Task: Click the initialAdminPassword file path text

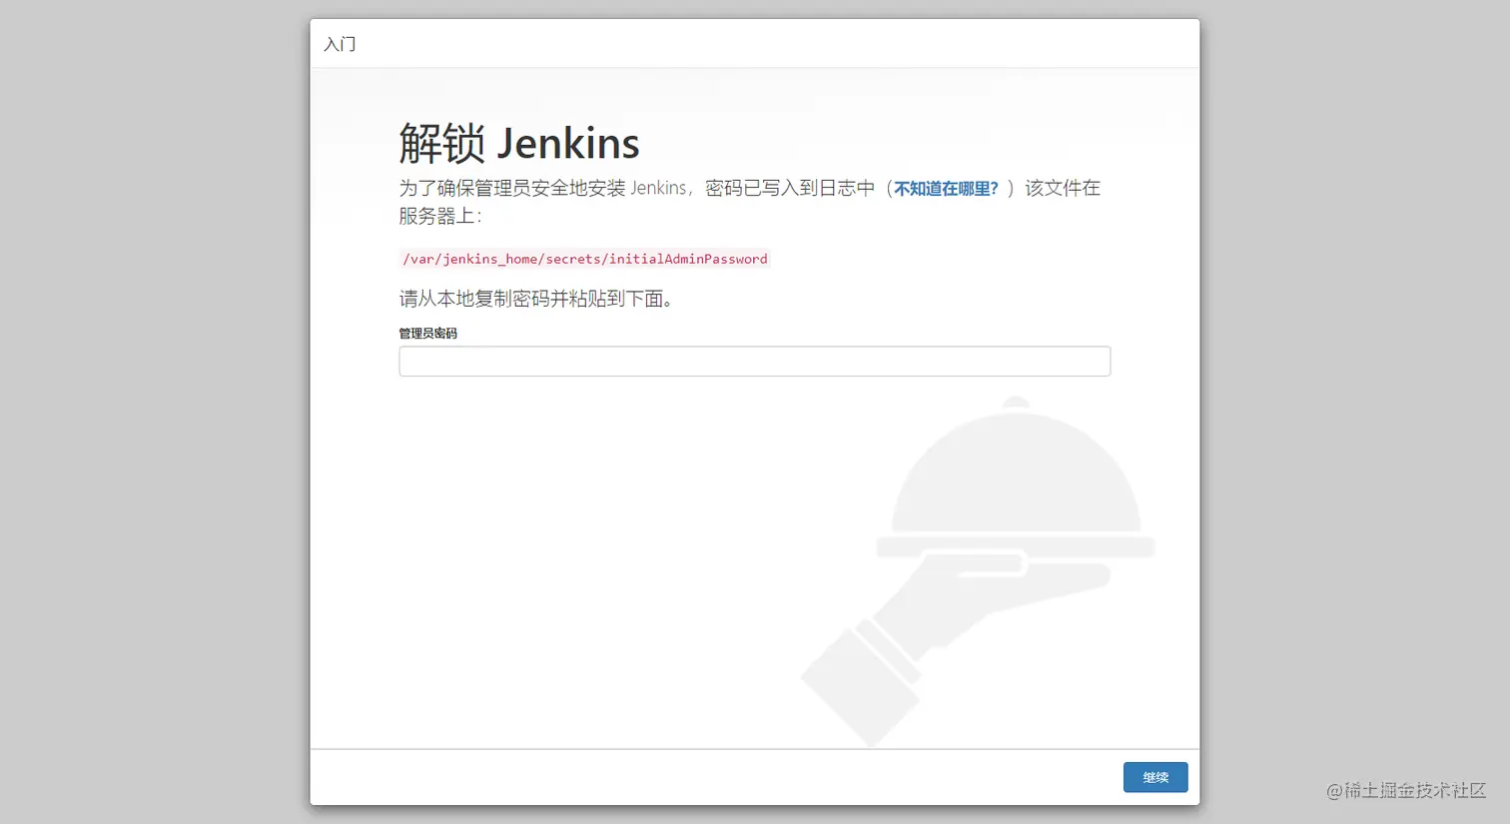Action: [585, 259]
